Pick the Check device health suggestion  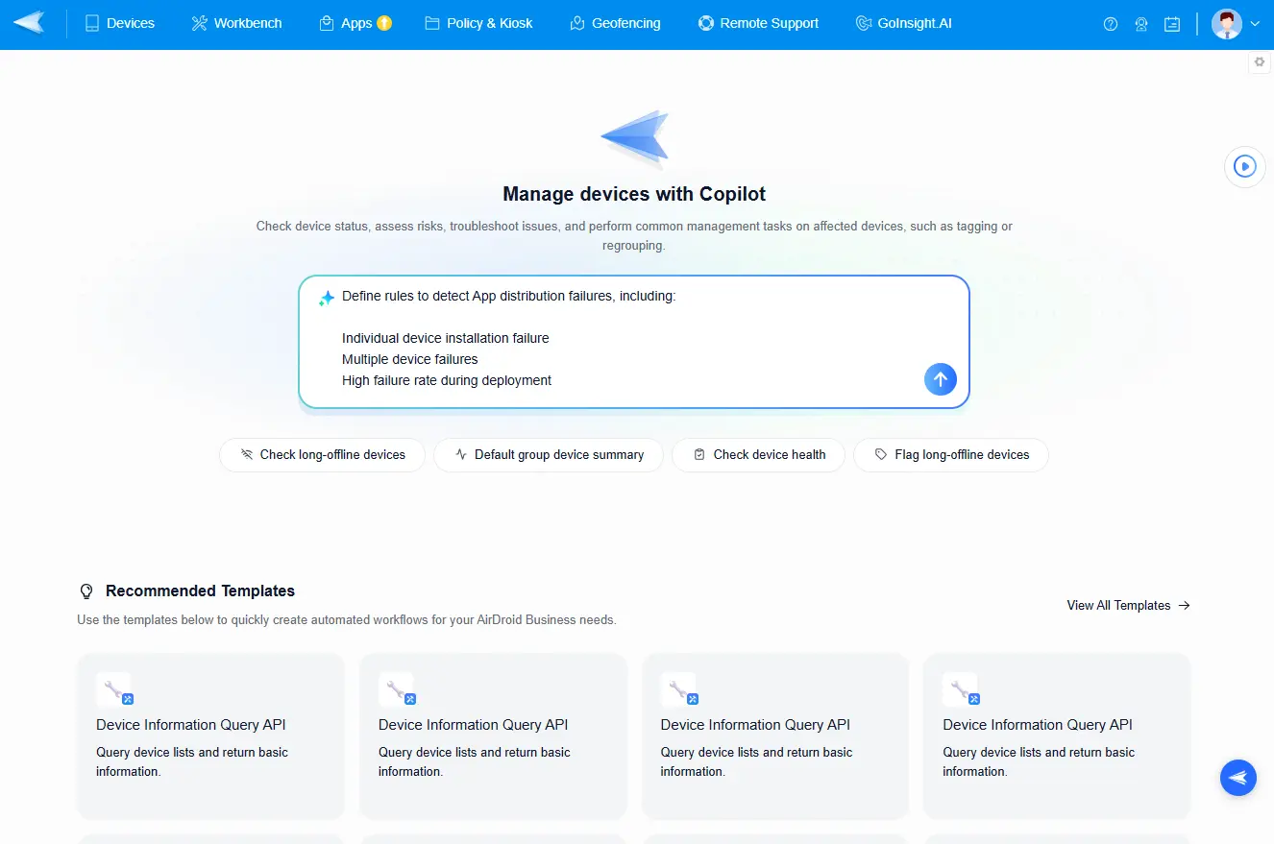(759, 455)
